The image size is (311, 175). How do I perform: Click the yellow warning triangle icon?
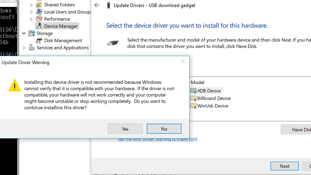click(x=15, y=85)
